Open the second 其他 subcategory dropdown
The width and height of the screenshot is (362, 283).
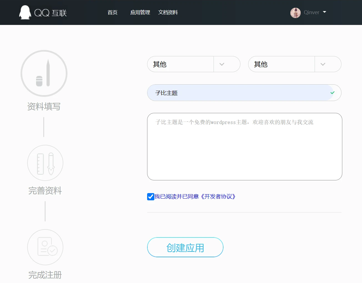[295, 64]
